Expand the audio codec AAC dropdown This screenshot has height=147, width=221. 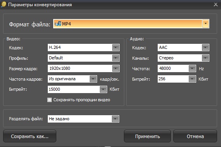point(205,47)
